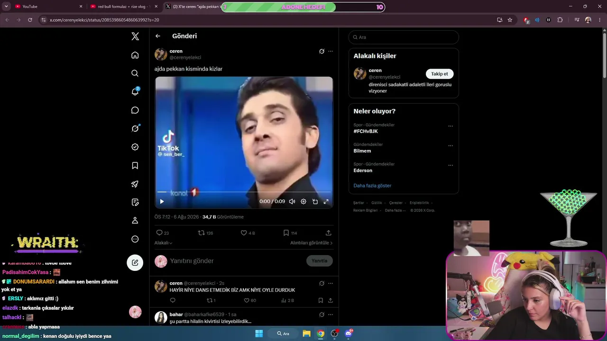Open options for Bilmem trend
607x341 pixels.
451,145
